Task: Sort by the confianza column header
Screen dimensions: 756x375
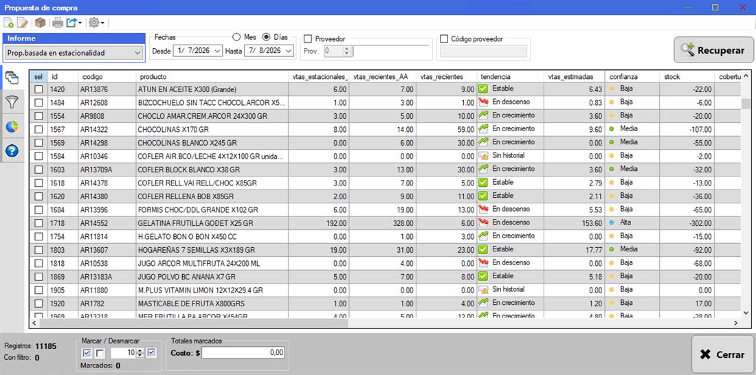Action: click(x=632, y=77)
